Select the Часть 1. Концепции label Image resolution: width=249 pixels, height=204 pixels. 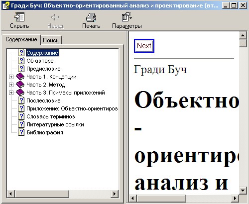[51, 77]
